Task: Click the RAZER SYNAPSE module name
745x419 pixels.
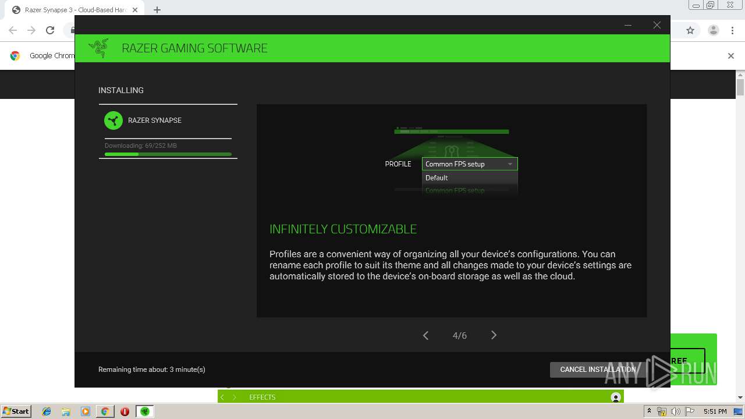Action: pyautogui.click(x=155, y=120)
